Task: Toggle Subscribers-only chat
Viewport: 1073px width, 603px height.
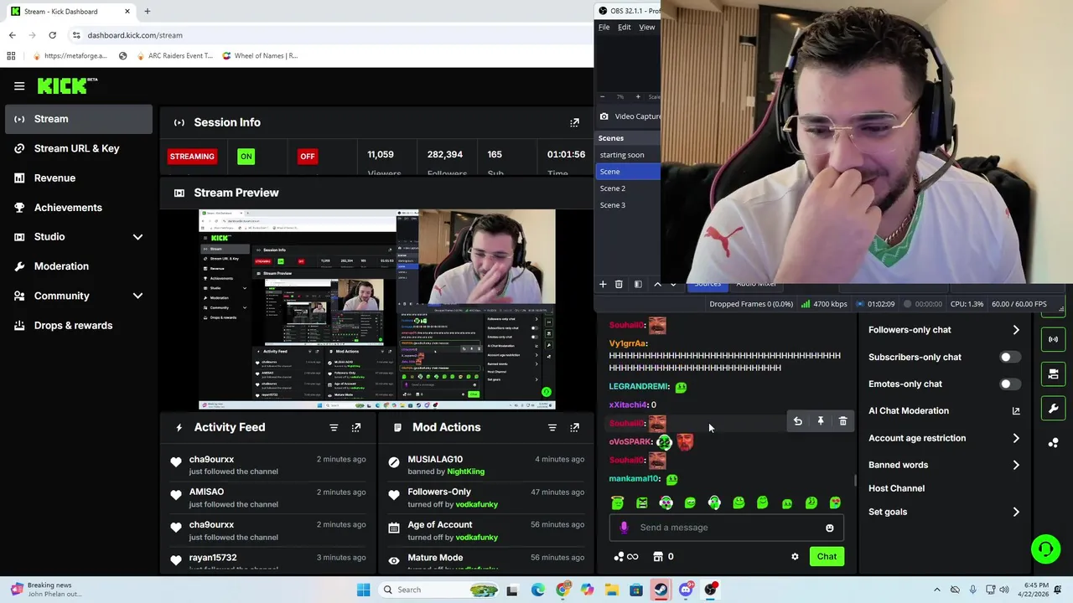Action: click(1009, 357)
